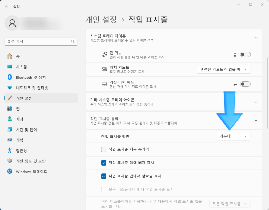This screenshot has height=210, width=269.
Task: Click the 시스템 monitor icon
Action: (x=10, y=67)
